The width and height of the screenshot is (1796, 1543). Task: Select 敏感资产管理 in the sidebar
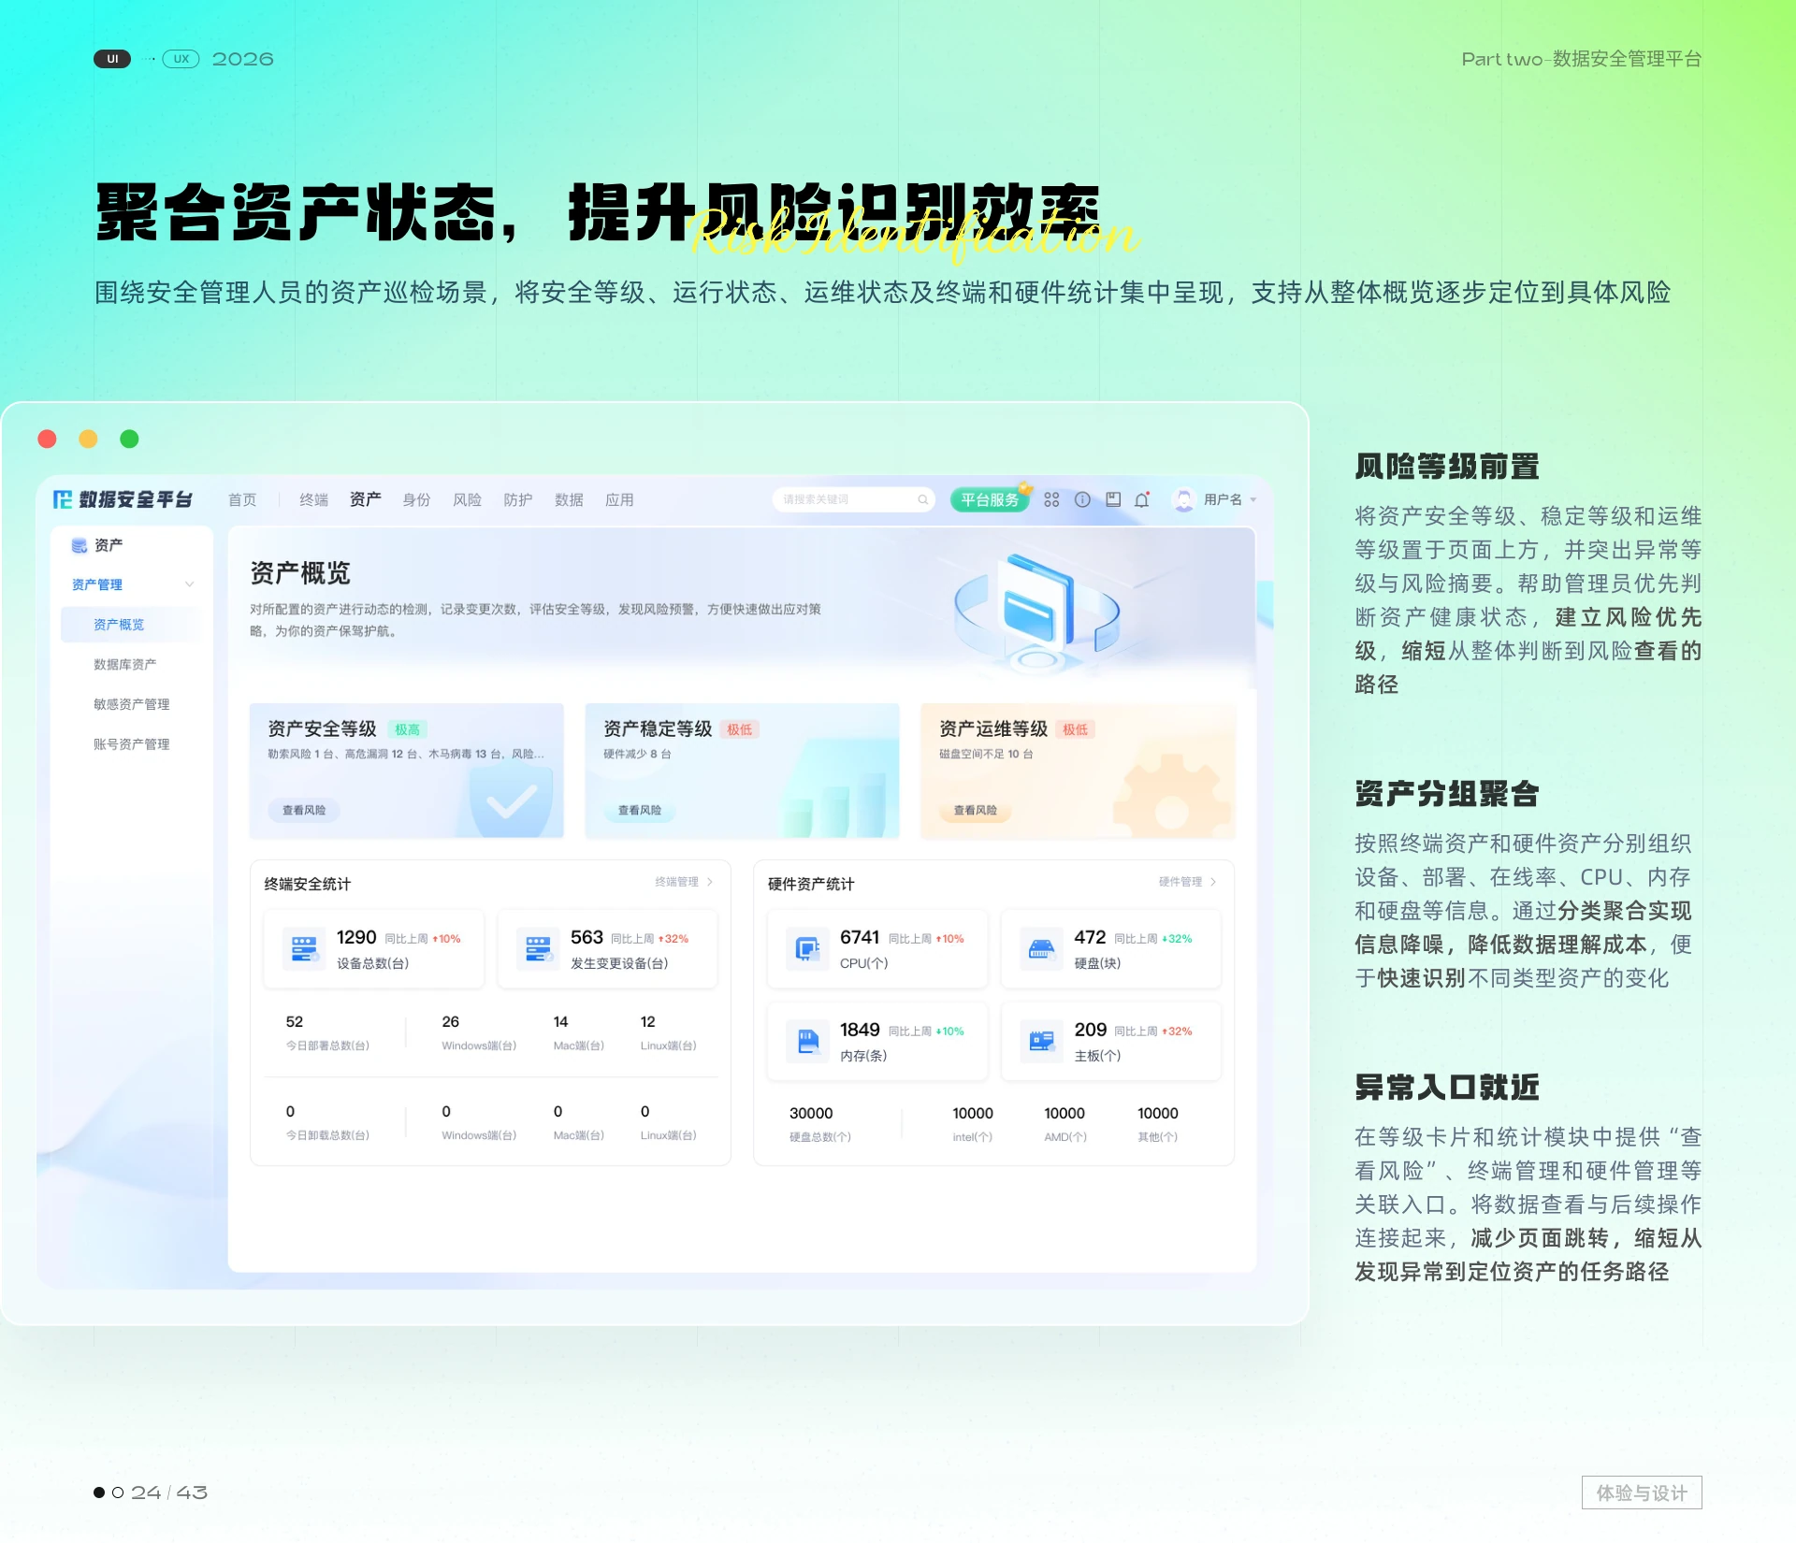tap(131, 704)
